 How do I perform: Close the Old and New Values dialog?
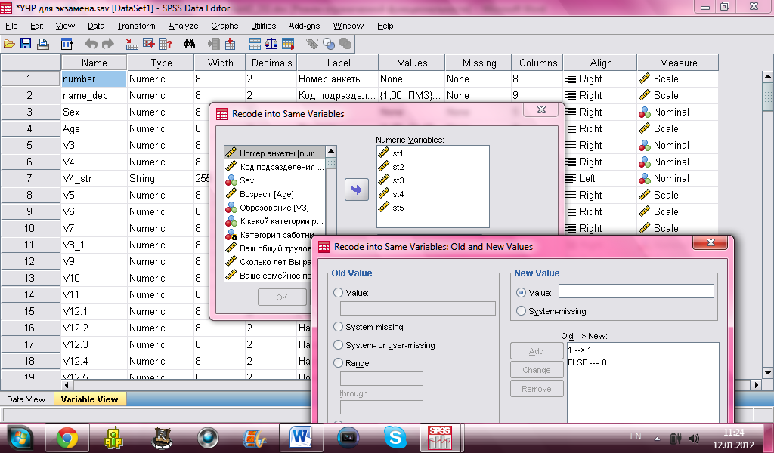point(711,242)
